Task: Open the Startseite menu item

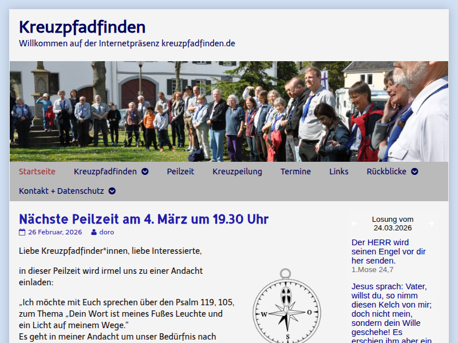Action: point(37,171)
